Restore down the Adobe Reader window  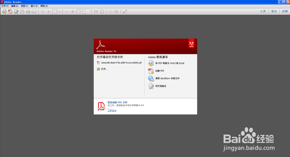pyautogui.click(x=284, y=2)
